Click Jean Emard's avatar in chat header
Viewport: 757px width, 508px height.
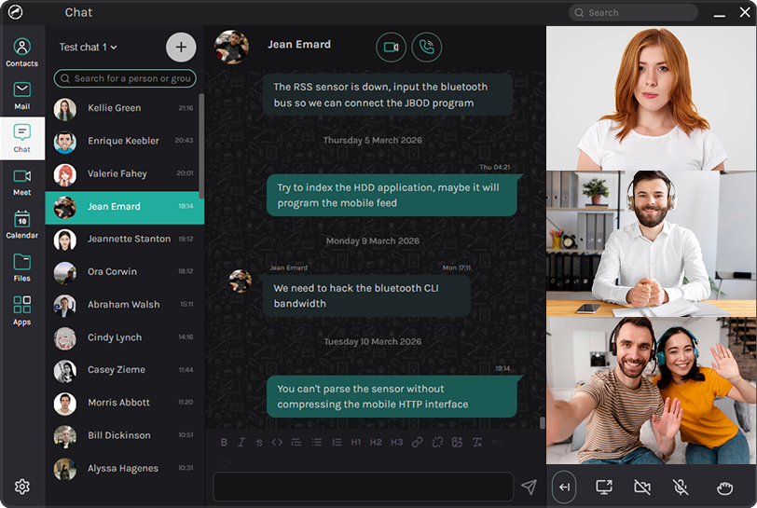[232, 47]
